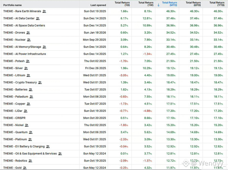
Task: Open THEME - AI Space Data Centers portfolio
Action: coord(24,26)
